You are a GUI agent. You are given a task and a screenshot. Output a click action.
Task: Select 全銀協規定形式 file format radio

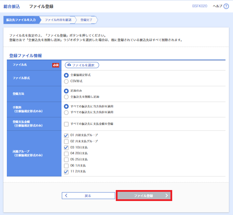click(x=66, y=75)
